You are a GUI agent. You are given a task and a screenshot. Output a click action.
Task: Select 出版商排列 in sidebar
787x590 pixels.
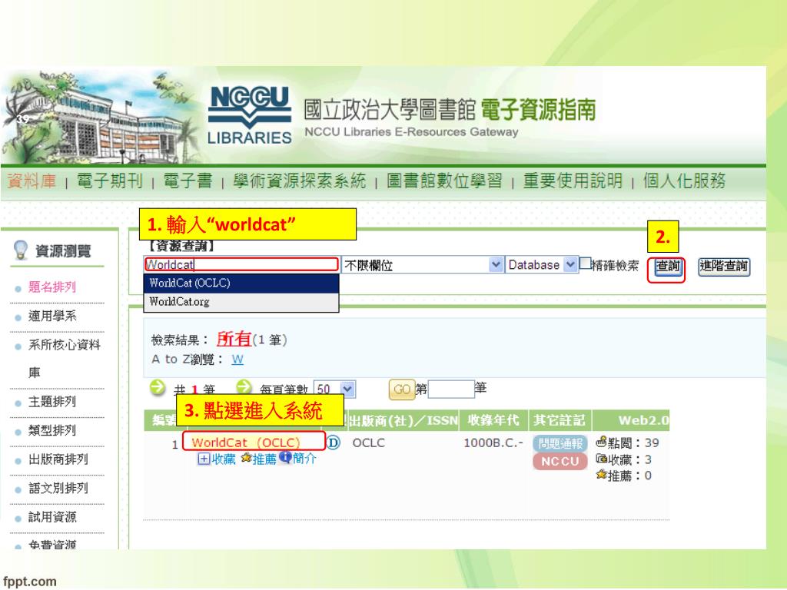coord(58,459)
